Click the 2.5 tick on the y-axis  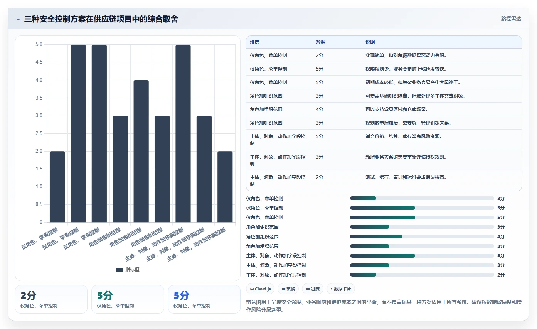tap(39, 133)
